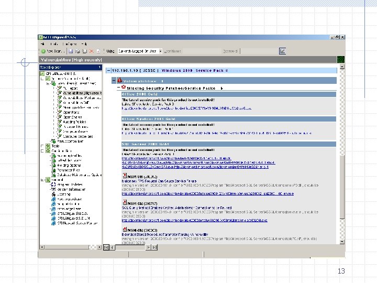377x283 pixels.
Task: Click the MS01-041 patch bulletin icon
Action: [125, 176]
